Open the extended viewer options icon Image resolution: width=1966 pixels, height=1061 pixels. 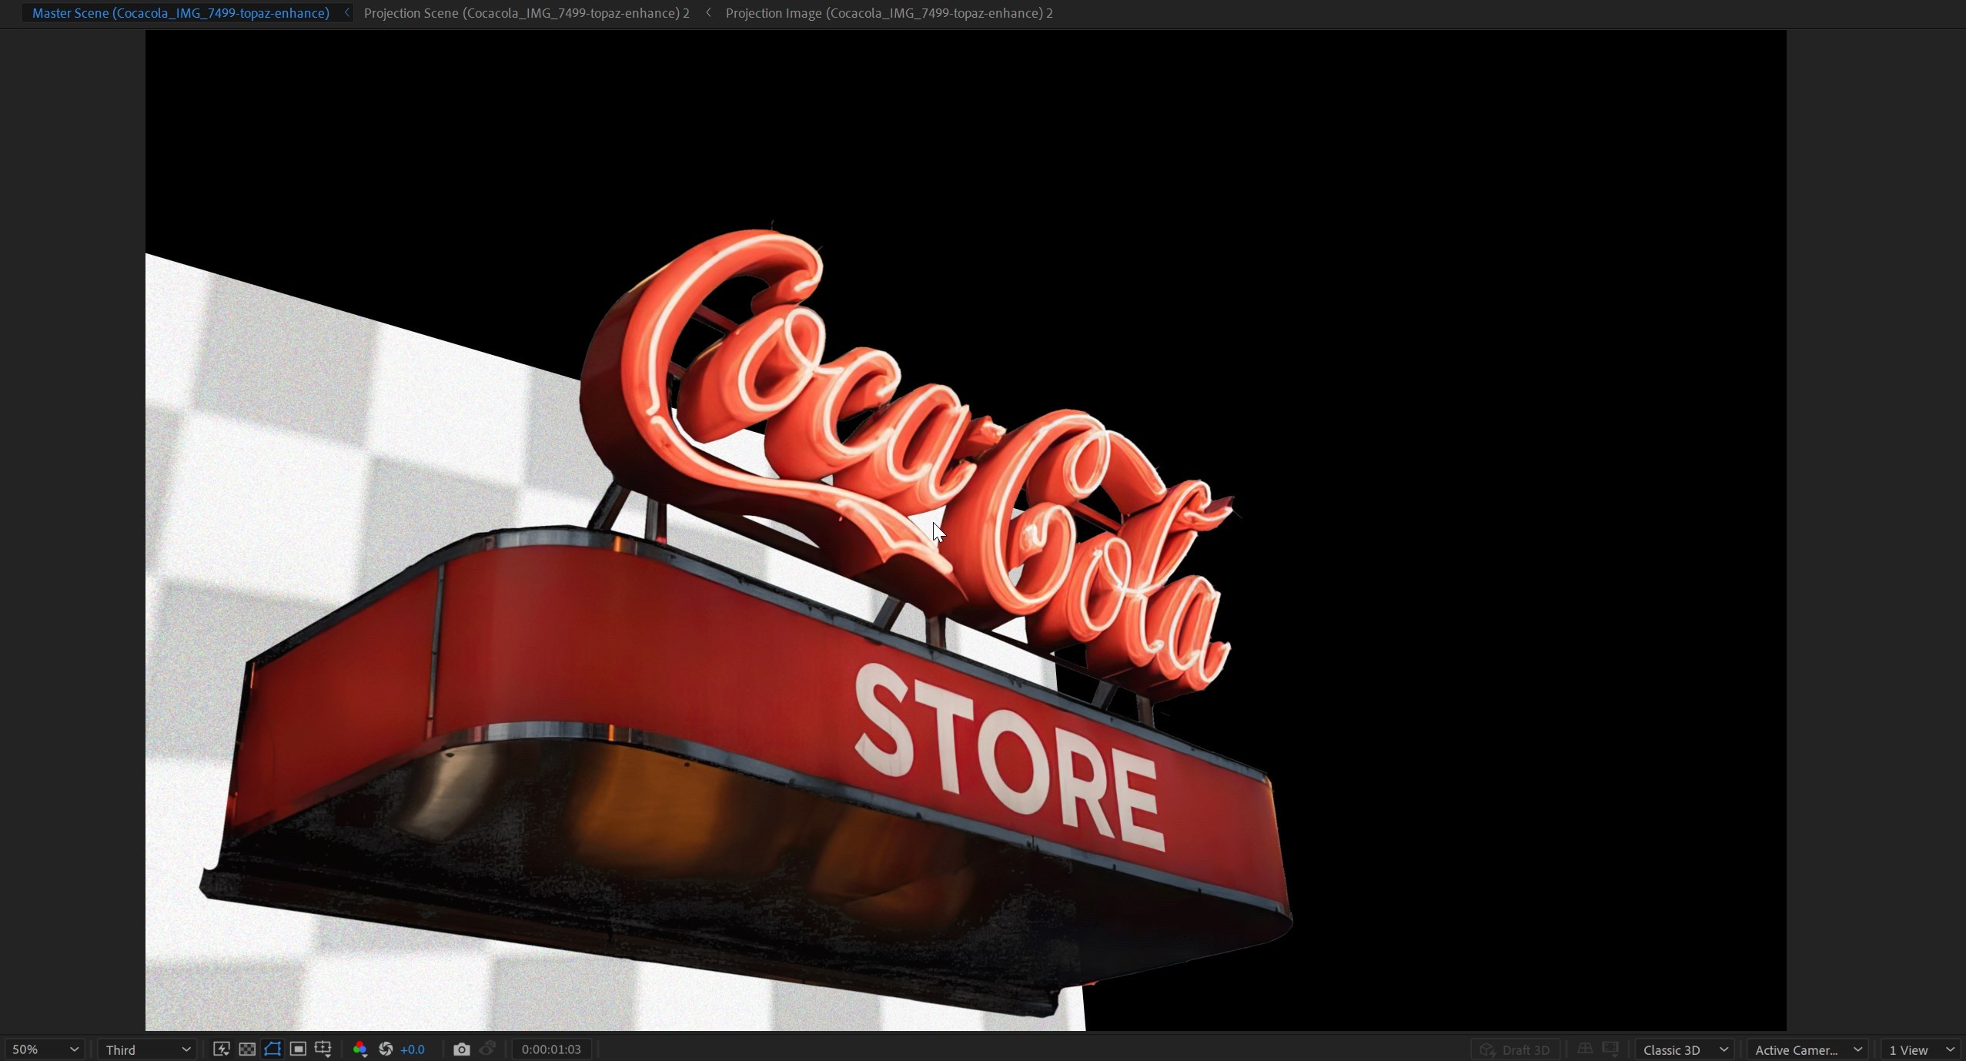tap(1610, 1049)
